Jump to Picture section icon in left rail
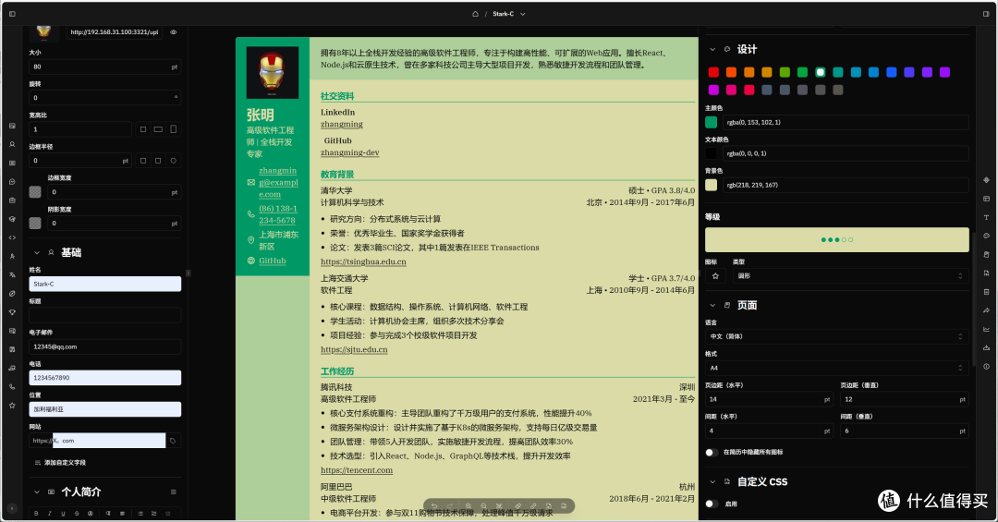 pos(12,126)
